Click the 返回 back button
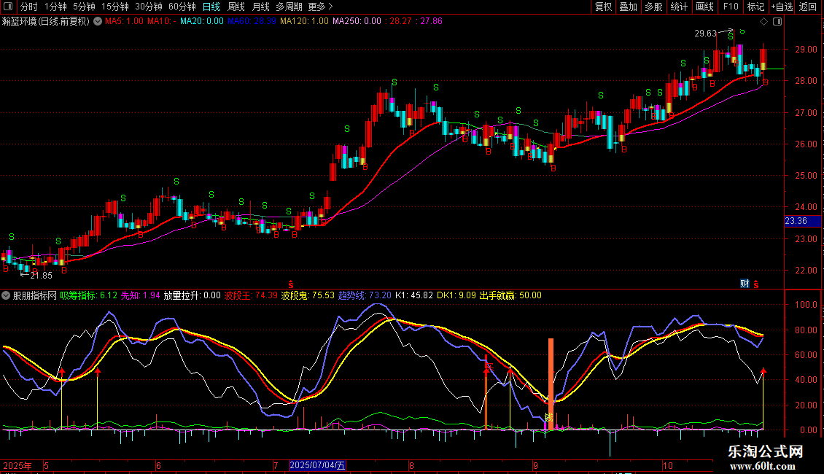 pos(808,7)
